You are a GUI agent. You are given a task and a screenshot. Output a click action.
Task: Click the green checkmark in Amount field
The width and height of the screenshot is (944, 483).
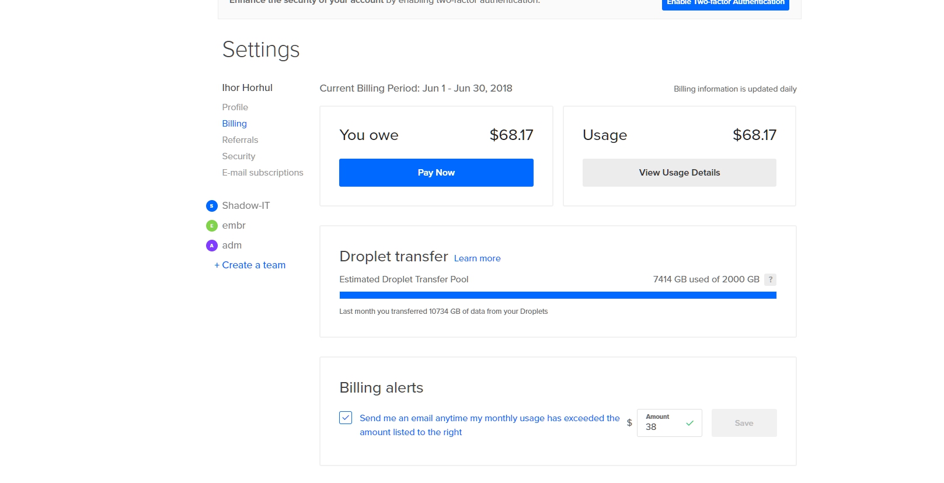[x=689, y=423]
